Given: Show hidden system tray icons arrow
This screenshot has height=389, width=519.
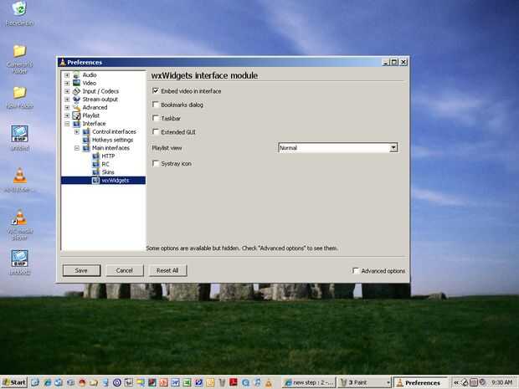Looking at the screenshot, I should (456, 382).
